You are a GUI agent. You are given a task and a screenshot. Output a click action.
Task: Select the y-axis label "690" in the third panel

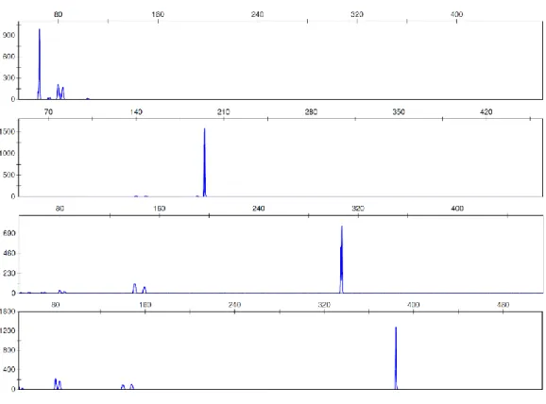point(9,233)
